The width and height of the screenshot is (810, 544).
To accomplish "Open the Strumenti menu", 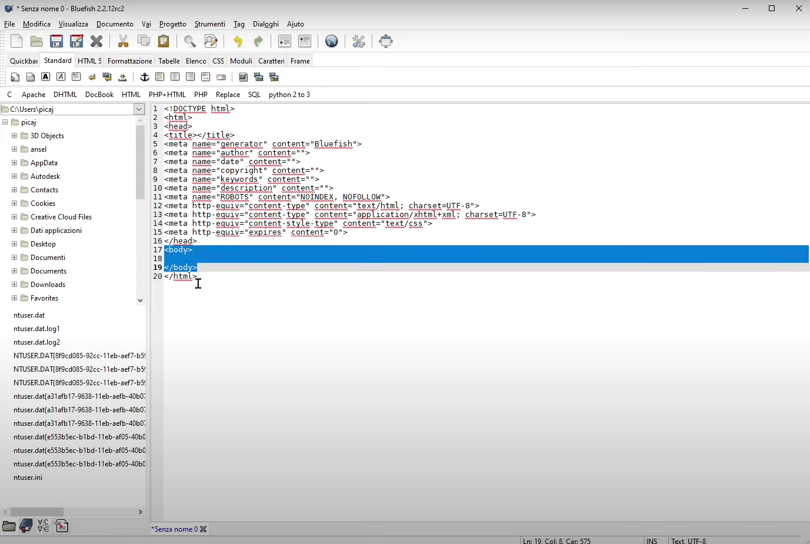I will point(210,24).
